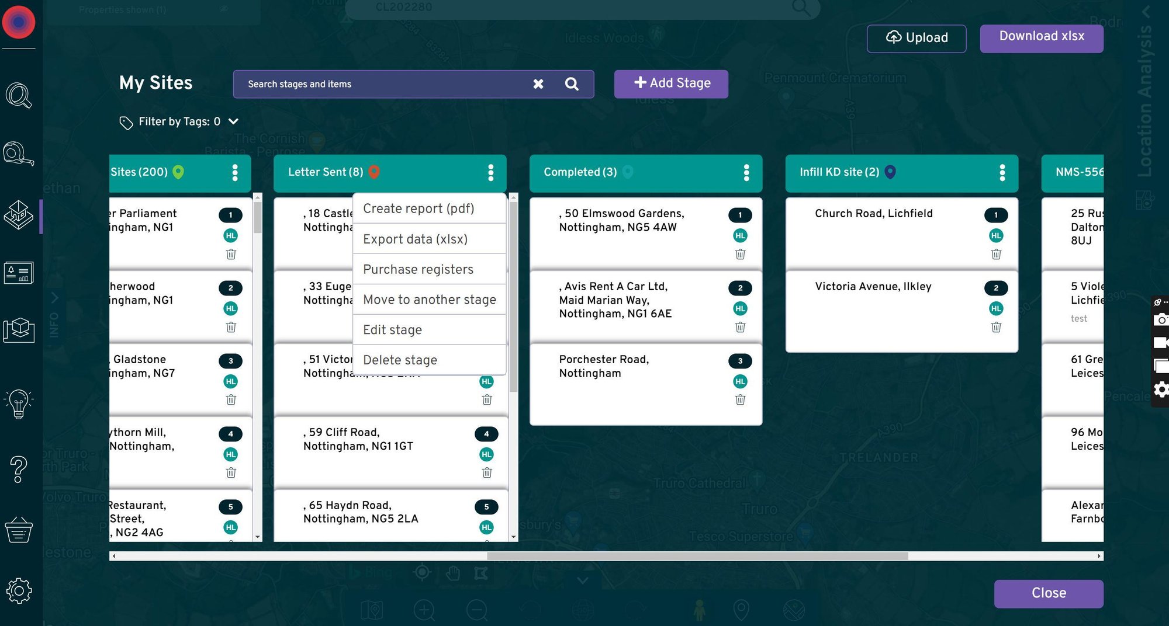Screen dimensions: 1169x626
Task: Delete the 50 Elmswood Gardens site
Action: (x=740, y=254)
